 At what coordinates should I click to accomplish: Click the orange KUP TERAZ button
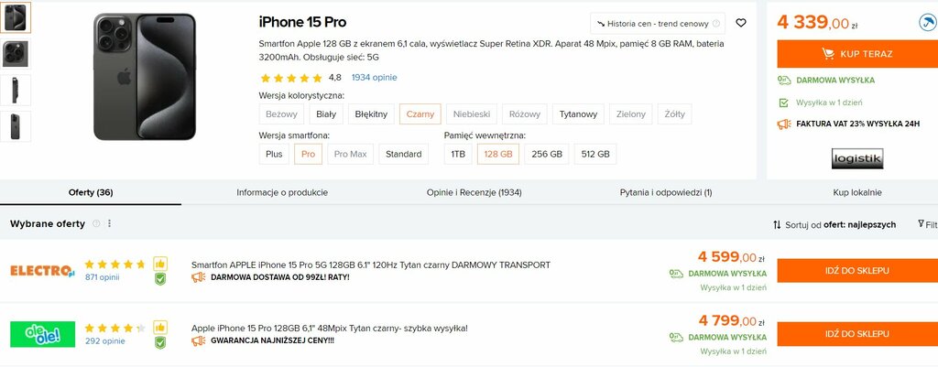[857, 54]
